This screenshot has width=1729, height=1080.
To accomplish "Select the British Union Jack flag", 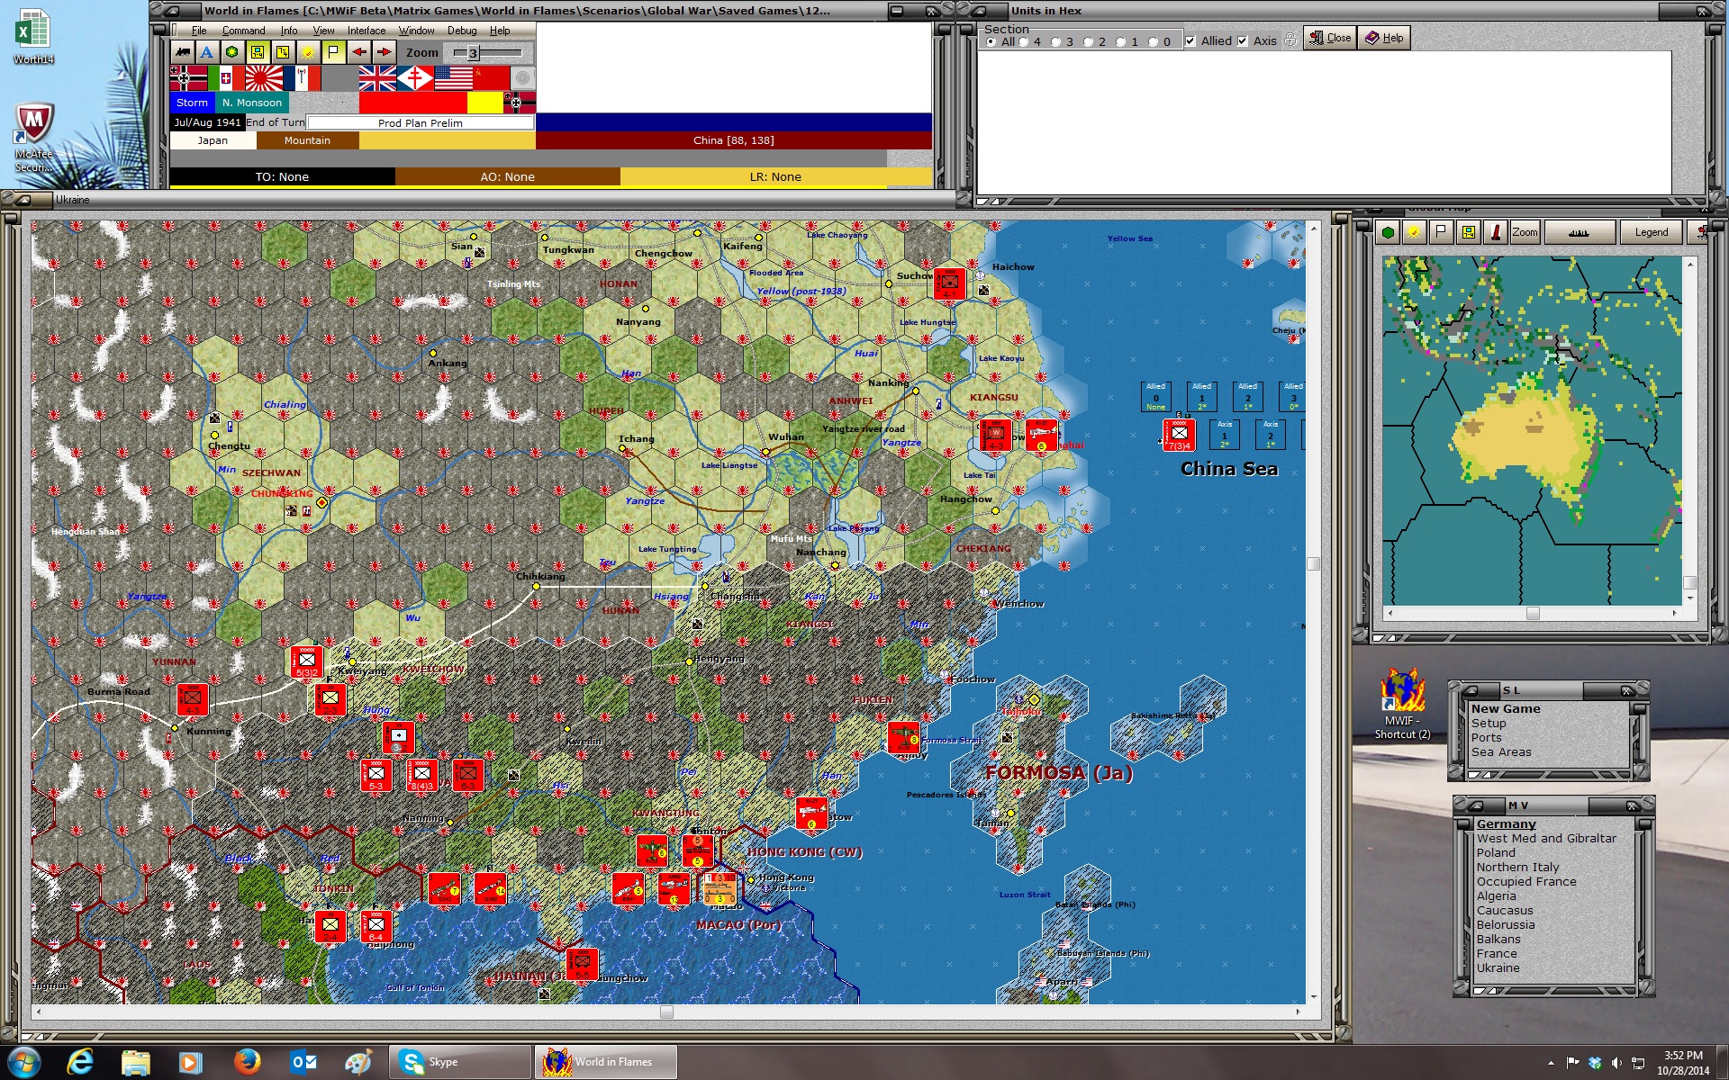I will (377, 78).
